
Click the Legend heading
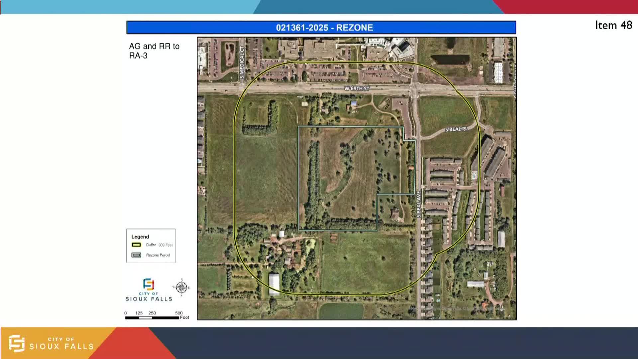(140, 237)
